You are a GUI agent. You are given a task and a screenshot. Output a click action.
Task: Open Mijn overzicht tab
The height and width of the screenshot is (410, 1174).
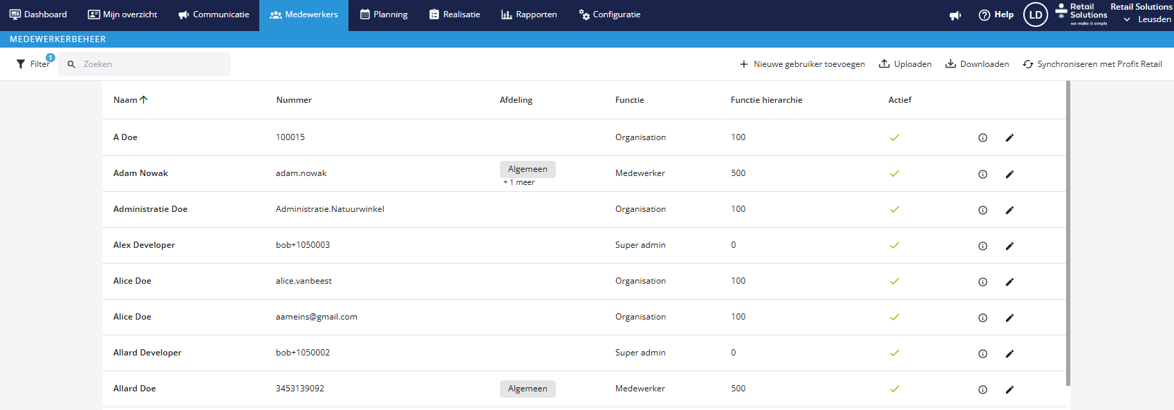coord(122,14)
